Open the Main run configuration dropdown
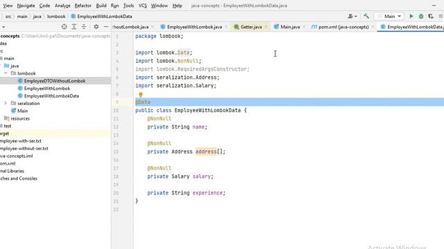Viewport: 444px width, 249px height. click(x=389, y=17)
